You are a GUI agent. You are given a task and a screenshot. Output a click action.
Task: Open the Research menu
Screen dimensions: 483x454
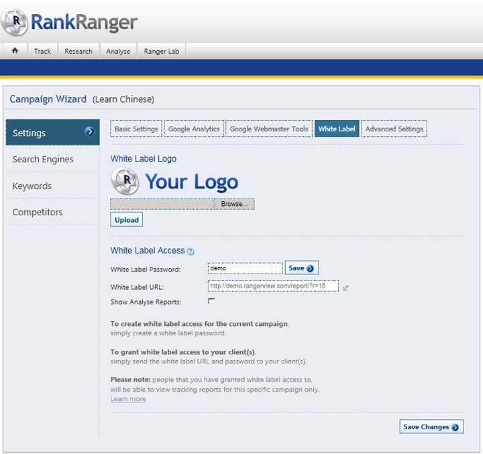pos(78,51)
